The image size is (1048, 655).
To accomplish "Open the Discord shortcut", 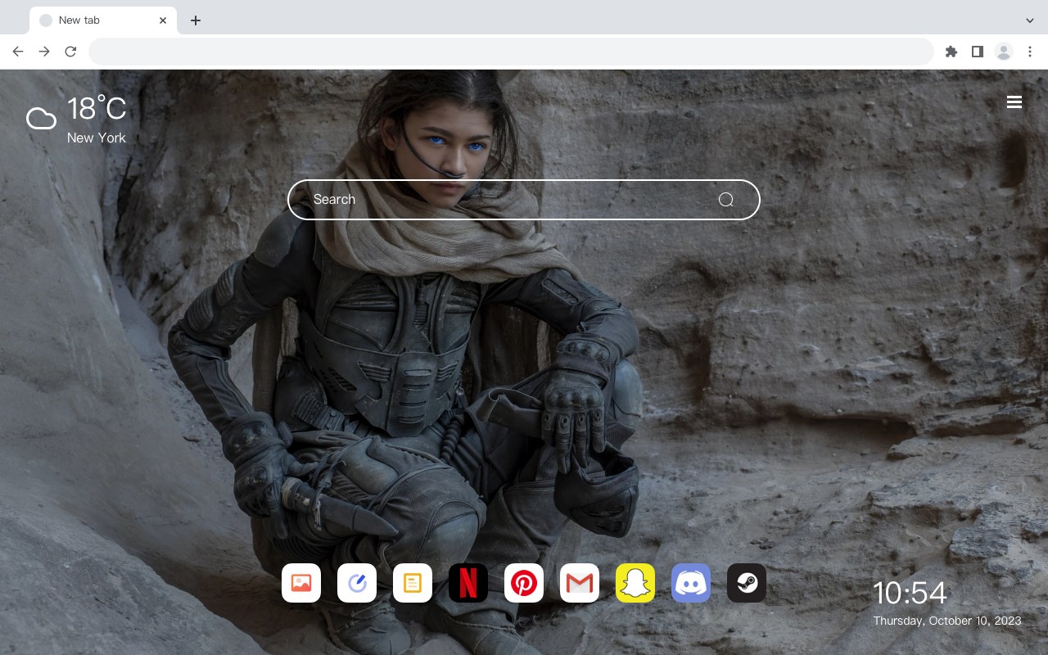I will tap(691, 583).
